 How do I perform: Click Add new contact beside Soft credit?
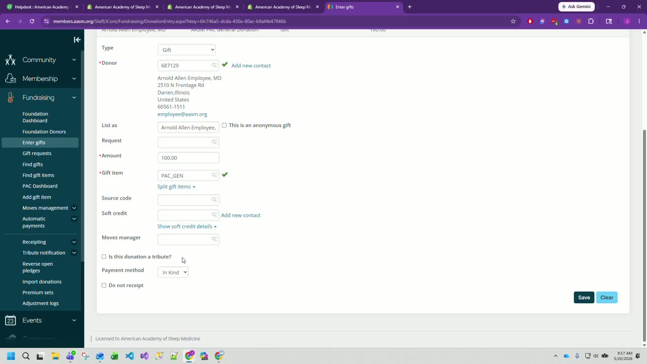tap(241, 215)
